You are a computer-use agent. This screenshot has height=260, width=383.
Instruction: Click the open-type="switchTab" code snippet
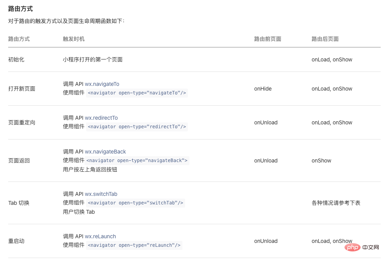coord(135,203)
